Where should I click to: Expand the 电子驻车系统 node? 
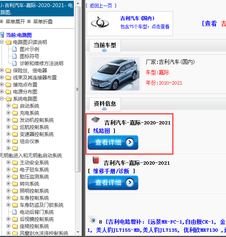[x=9, y=170]
